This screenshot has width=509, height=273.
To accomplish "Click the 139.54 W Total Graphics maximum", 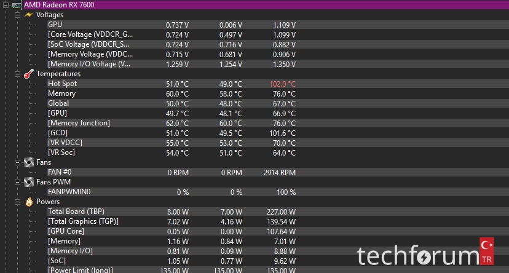I will tap(281, 222).
